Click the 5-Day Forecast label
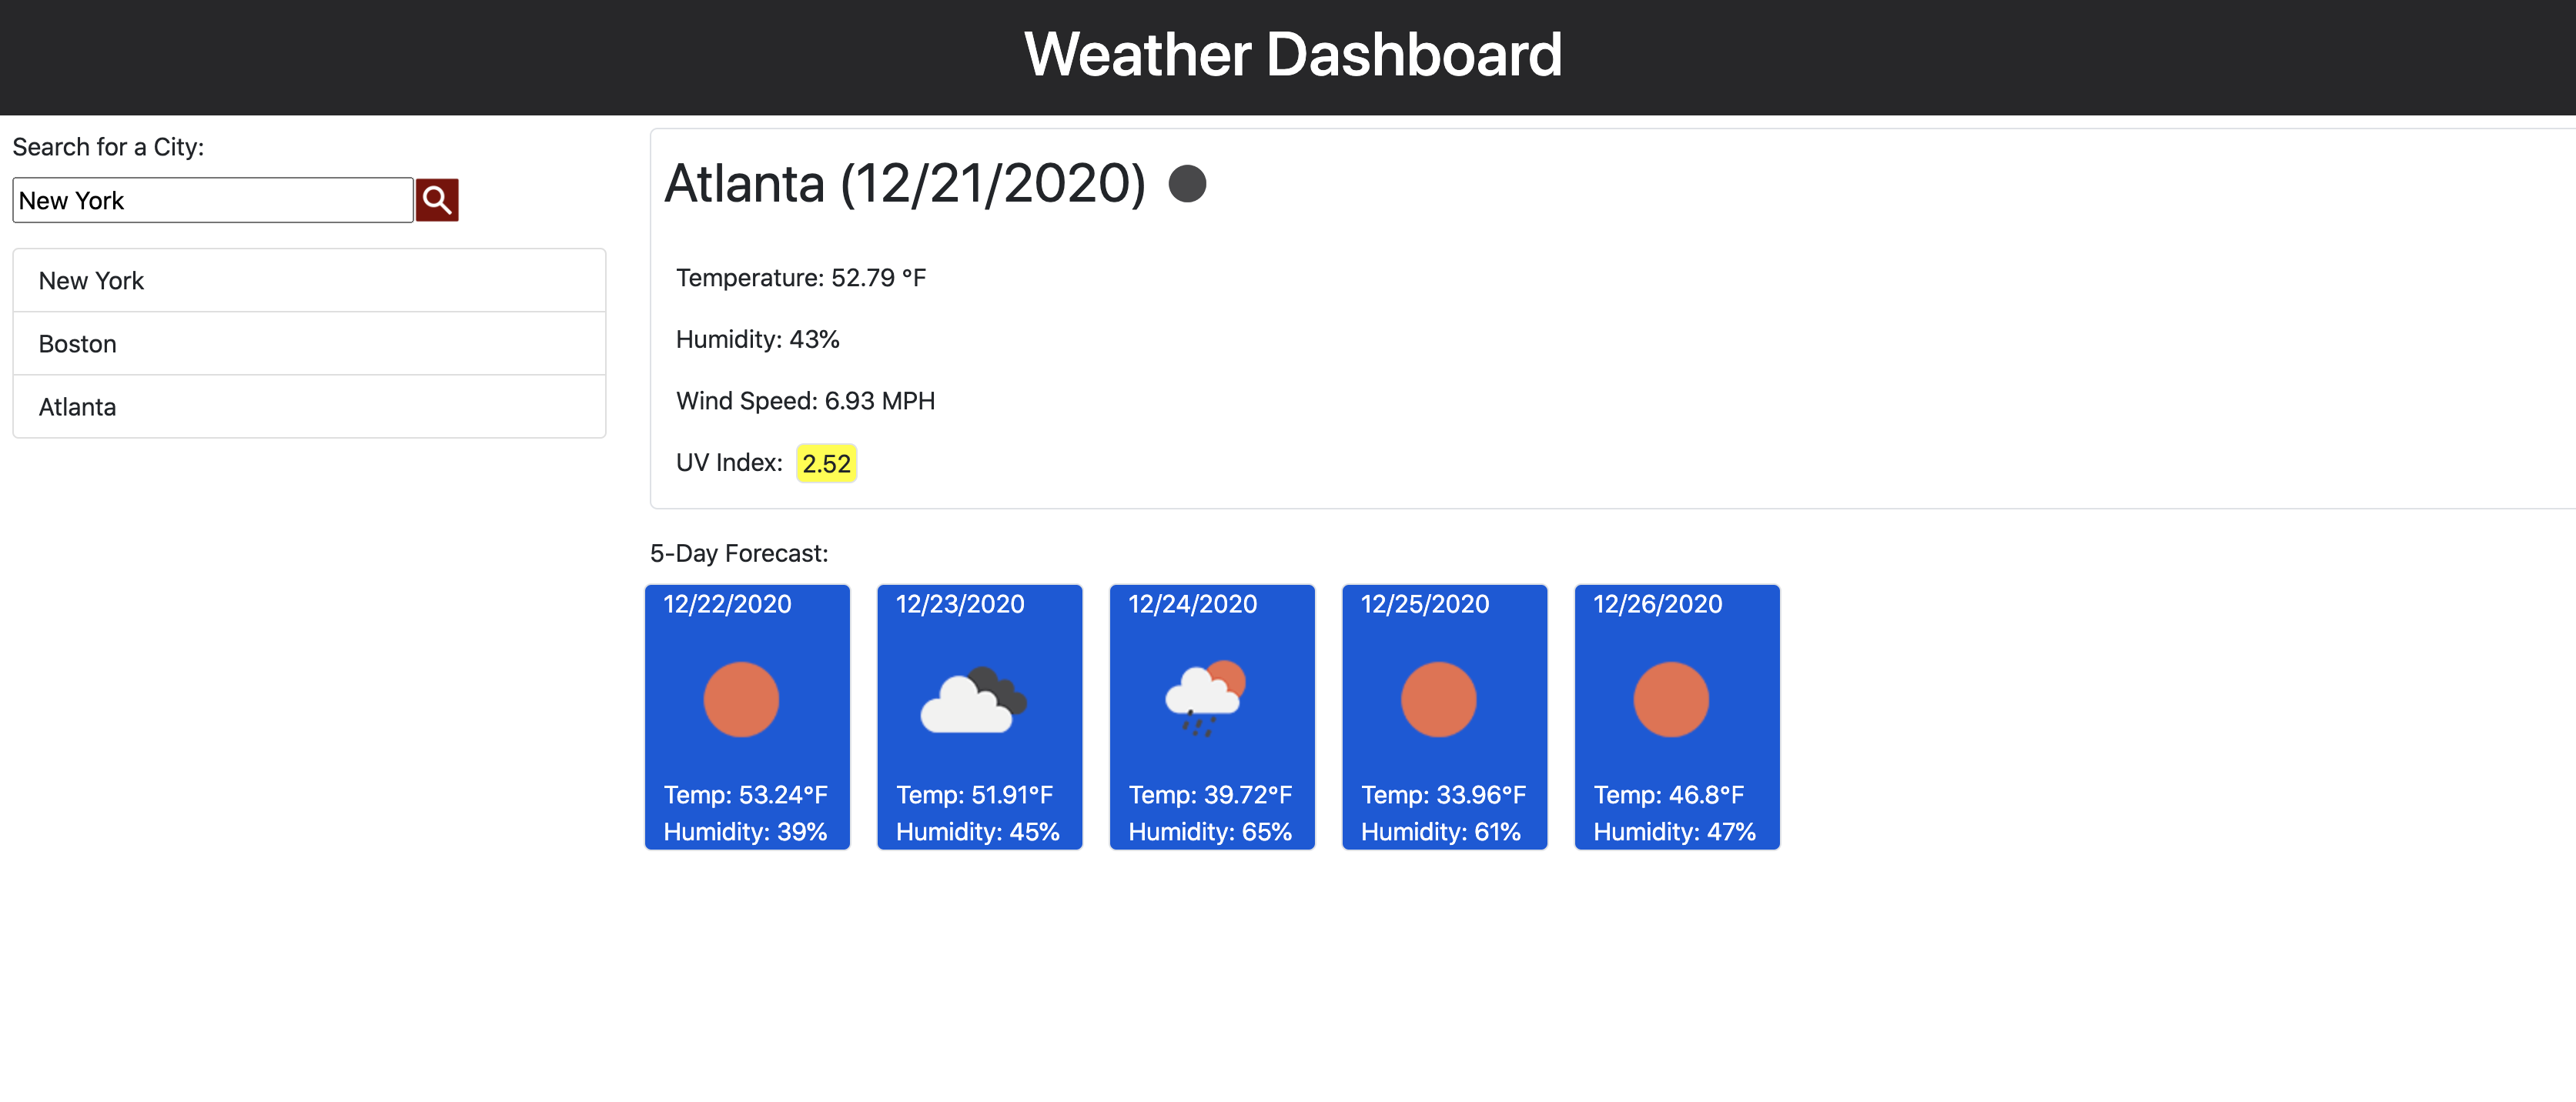Image resolution: width=2576 pixels, height=1102 pixels. coord(739,552)
